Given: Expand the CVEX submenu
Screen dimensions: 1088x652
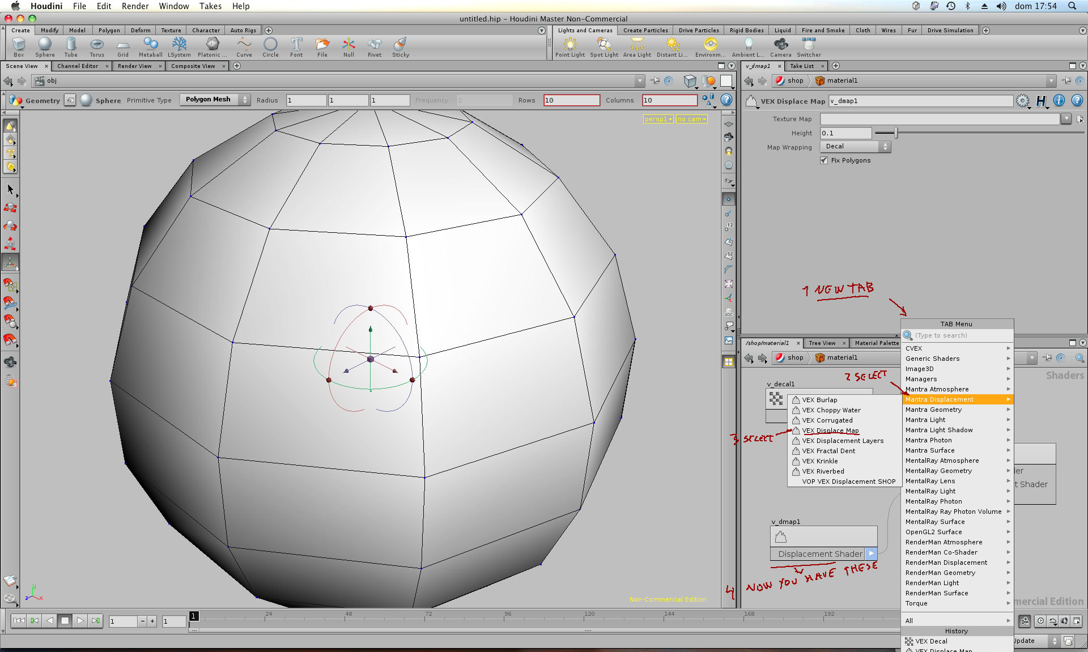Looking at the screenshot, I should (957, 348).
